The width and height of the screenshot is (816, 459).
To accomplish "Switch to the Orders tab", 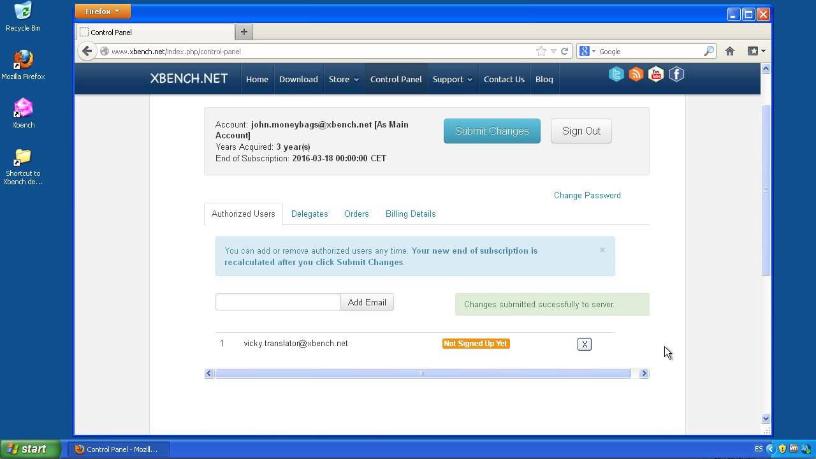I will pos(356,214).
